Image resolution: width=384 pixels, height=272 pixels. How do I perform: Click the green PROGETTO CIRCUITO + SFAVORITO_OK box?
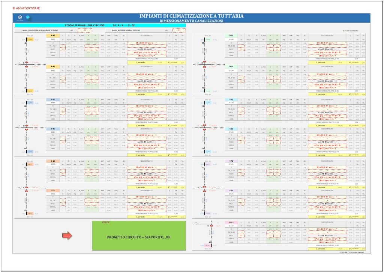(139, 236)
